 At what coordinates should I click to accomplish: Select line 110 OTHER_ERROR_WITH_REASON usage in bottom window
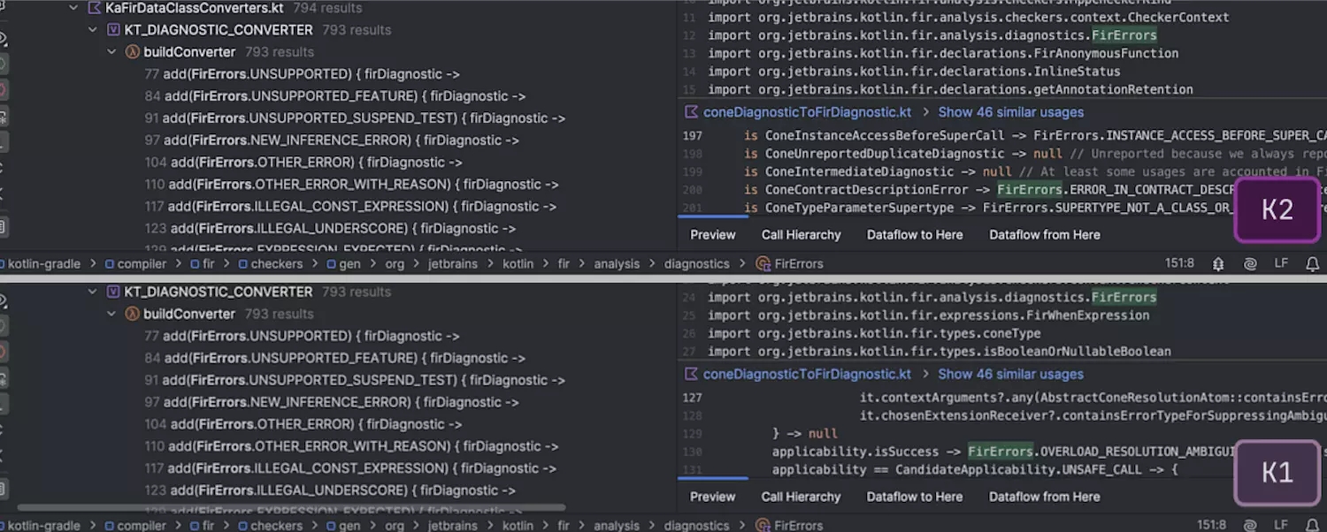pos(351,446)
